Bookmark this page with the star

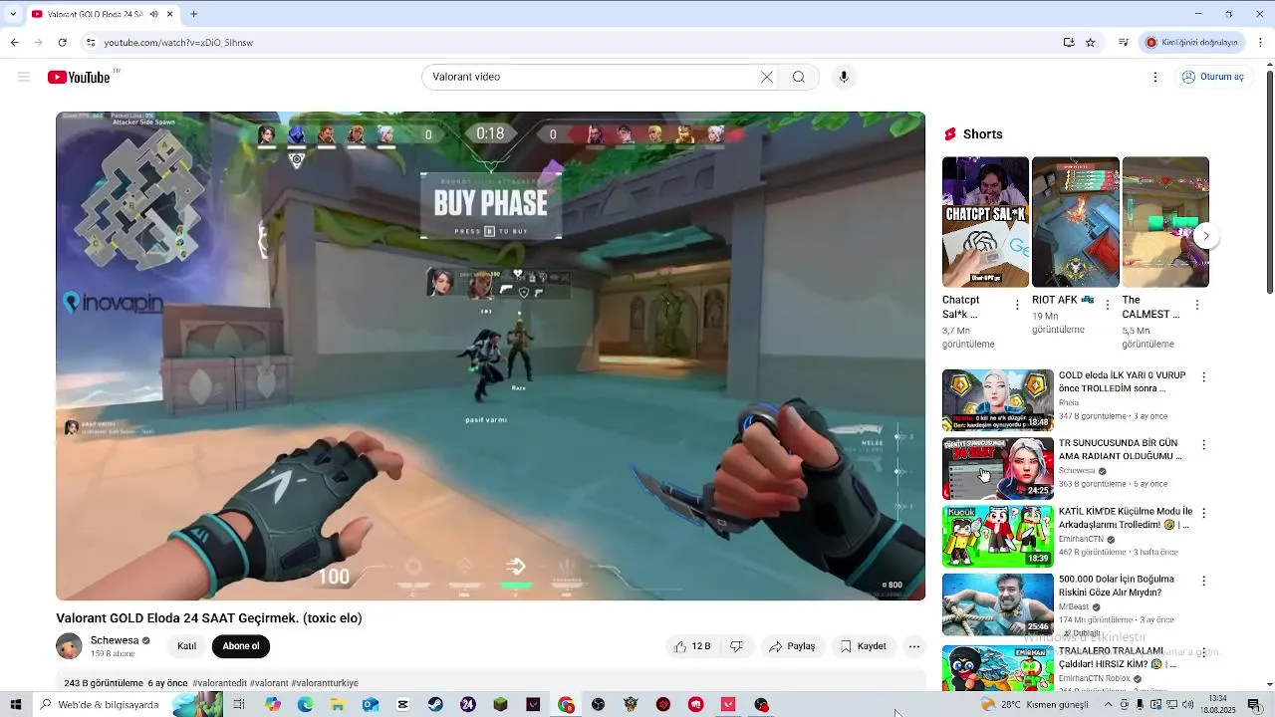[1091, 43]
